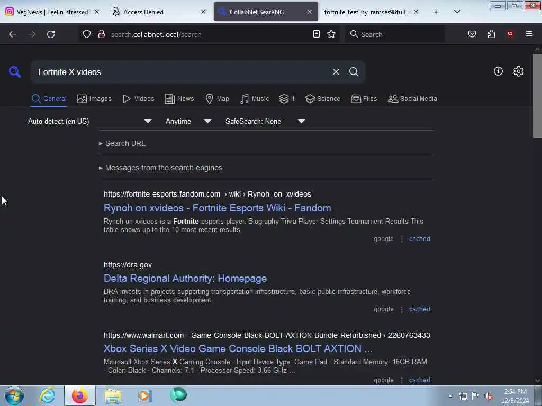Open the Extensions puzzle icon
Viewport: 542px width, 406px height.
pos(491,34)
